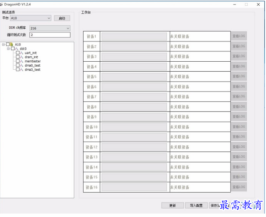Click the DragonHD app icon in the title bar
This screenshot has height=217, width=266.
tap(2, 4)
